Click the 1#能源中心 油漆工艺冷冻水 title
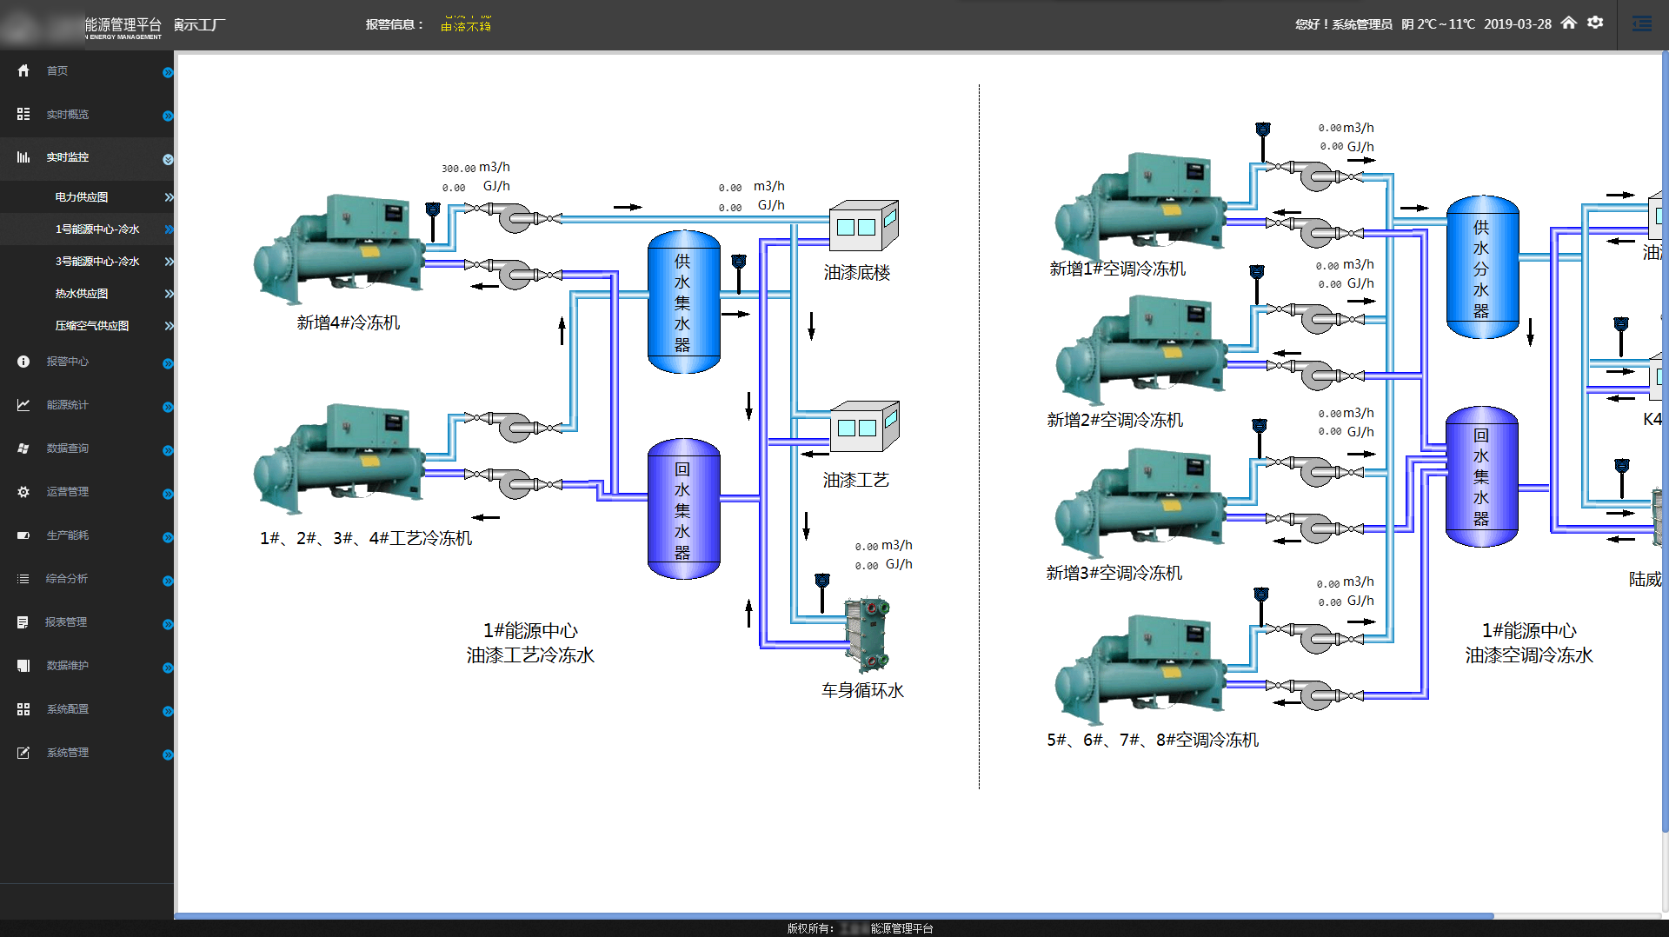Viewport: 1669px width, 937px height. tap(530, 642)
